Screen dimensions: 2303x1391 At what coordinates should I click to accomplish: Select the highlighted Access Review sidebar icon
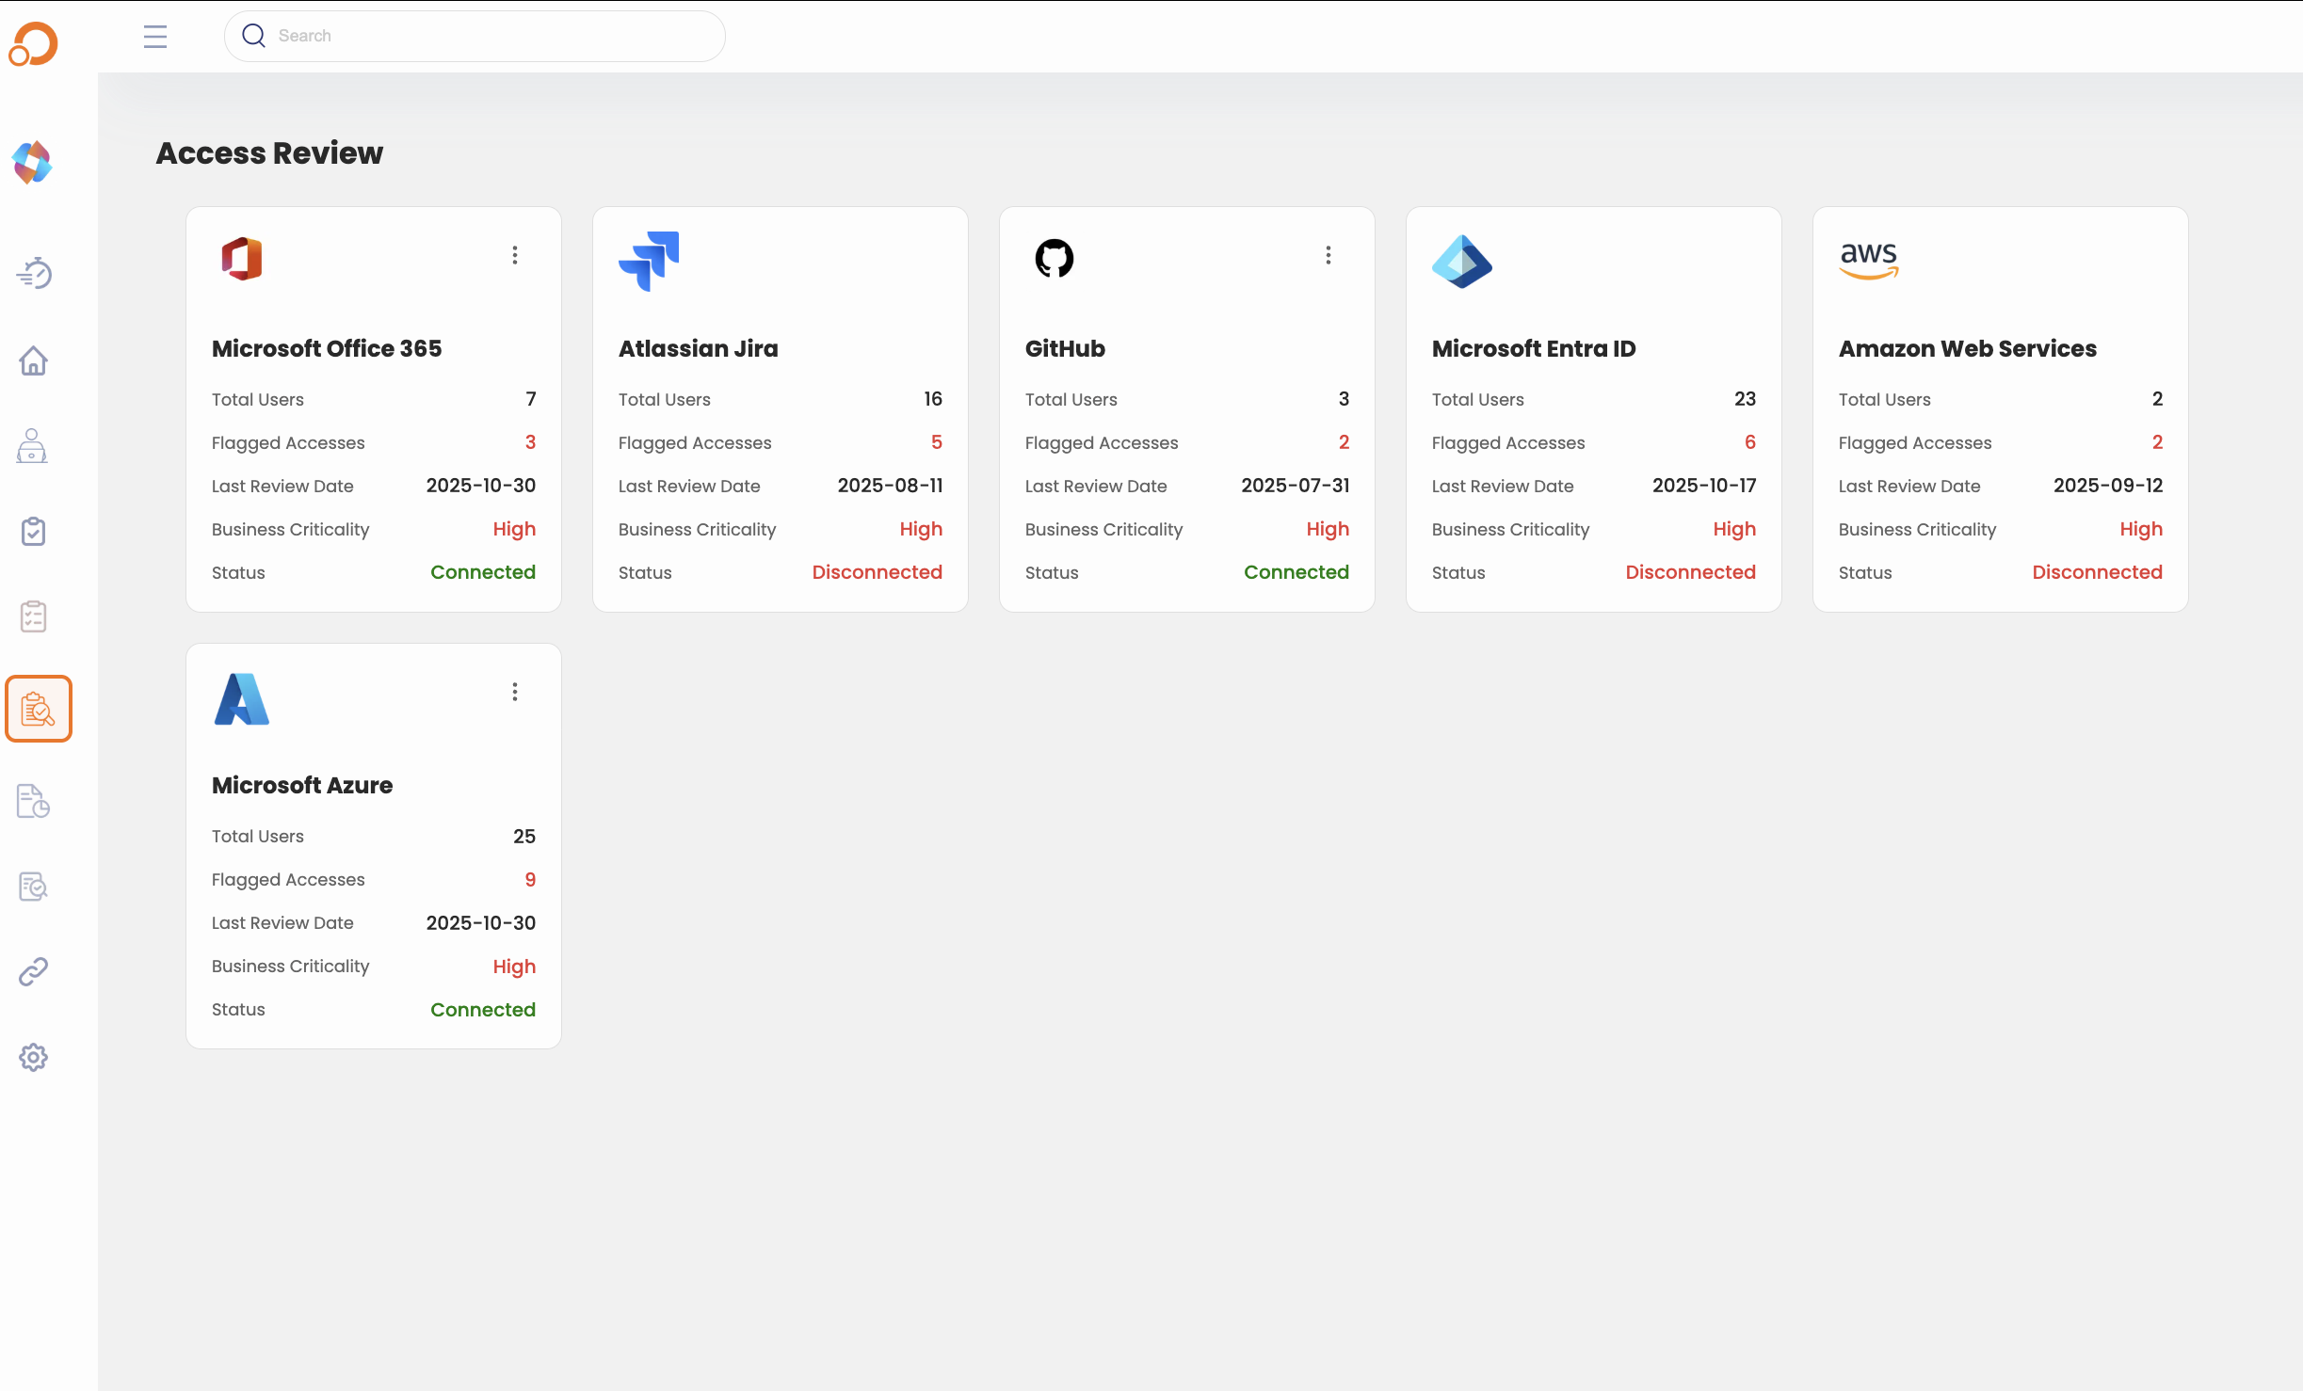[38, 709]
